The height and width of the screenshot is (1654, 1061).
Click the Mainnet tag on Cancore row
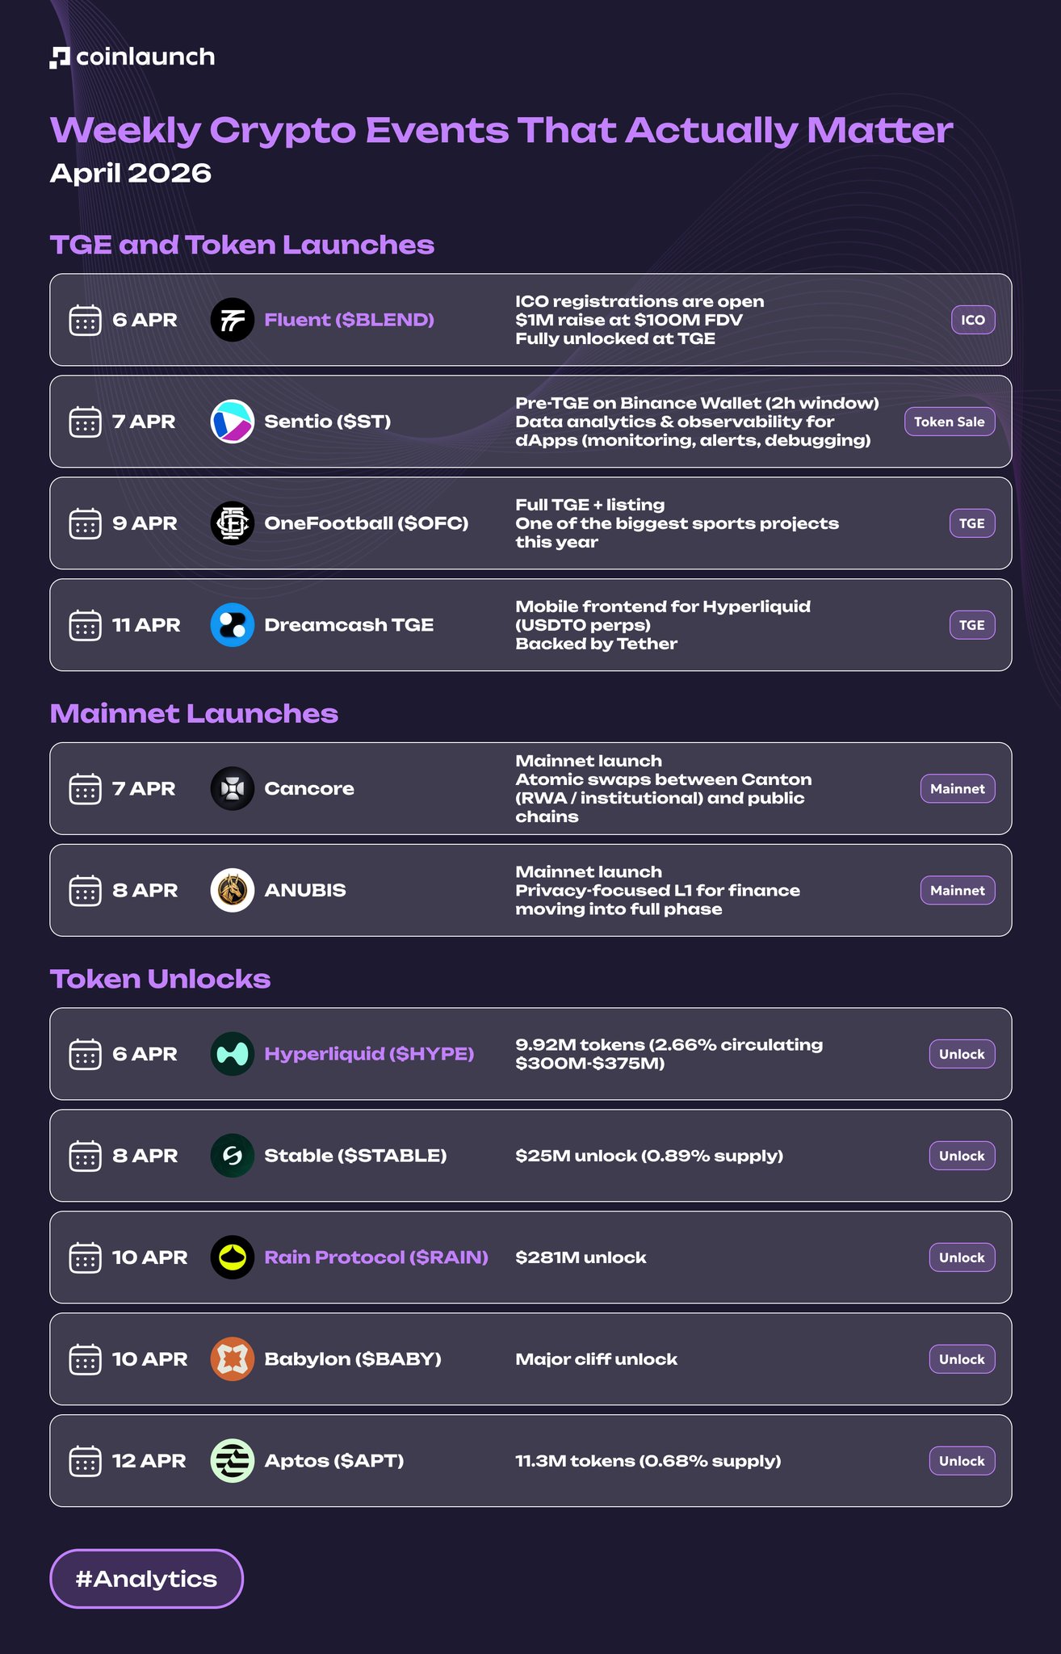click(957, 789)
